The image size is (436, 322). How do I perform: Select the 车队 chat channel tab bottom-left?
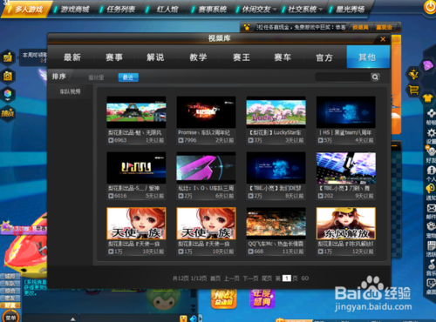(x=10, y=284)
